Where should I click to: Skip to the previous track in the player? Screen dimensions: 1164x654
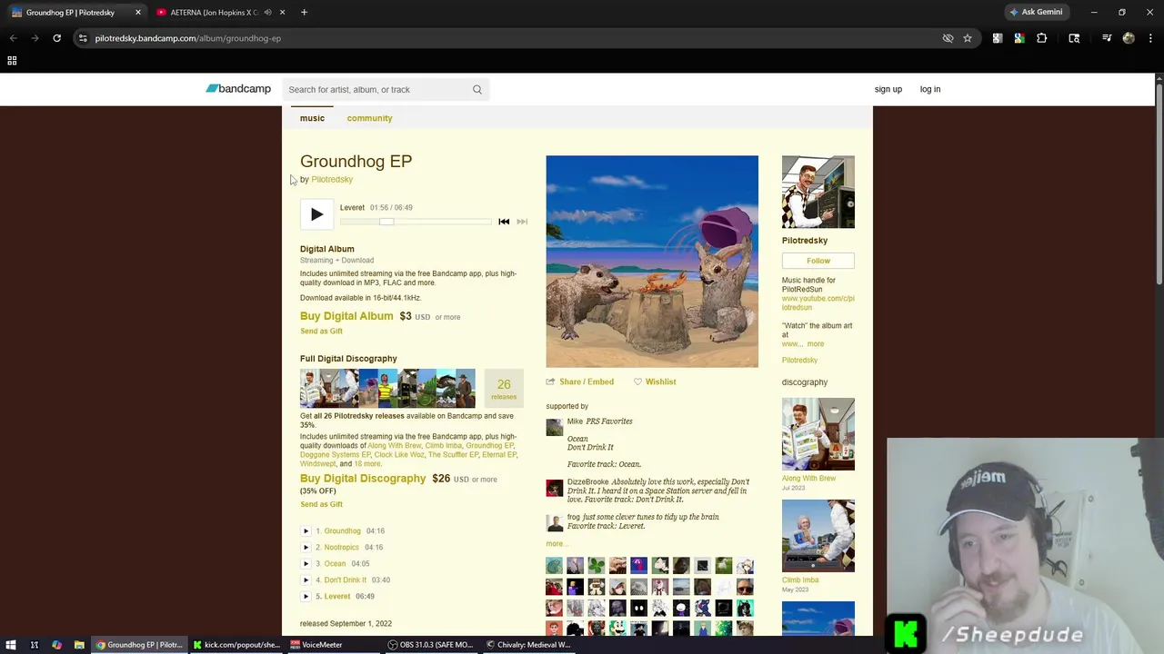(x=504, y=222)
